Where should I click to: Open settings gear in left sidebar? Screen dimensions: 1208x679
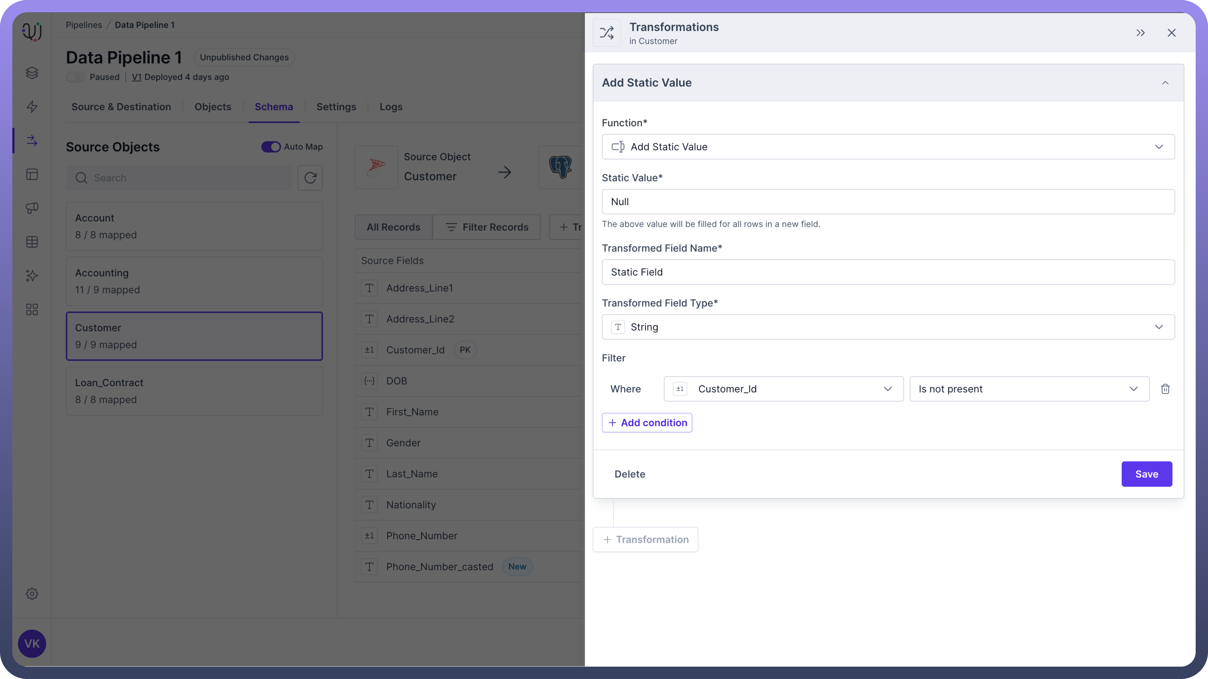tap(32, 594)
